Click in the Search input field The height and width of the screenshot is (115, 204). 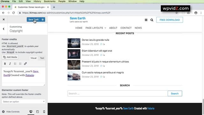118,94
